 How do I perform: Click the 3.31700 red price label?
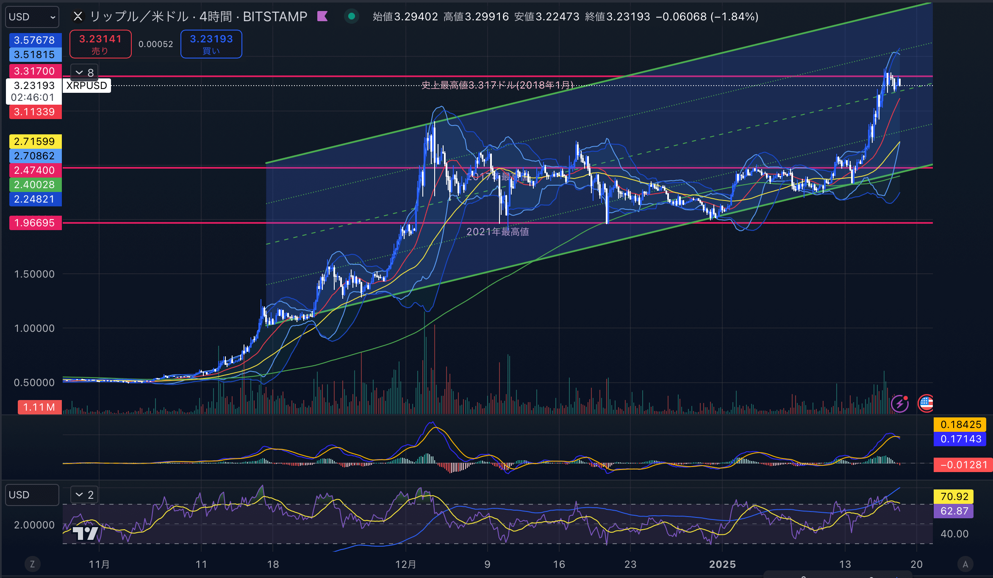click(x=36, y=71)
